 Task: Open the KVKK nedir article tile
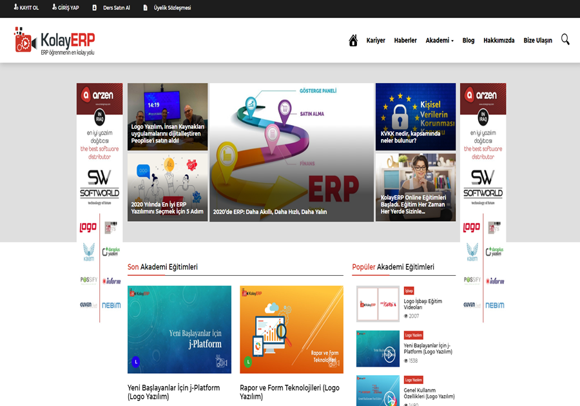(x=415, y=117)
